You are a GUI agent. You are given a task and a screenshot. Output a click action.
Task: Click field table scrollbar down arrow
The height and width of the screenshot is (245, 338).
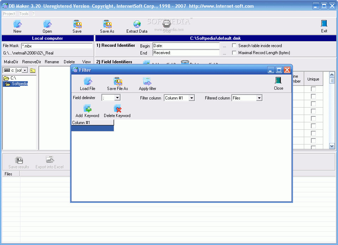tap(332, 146)
